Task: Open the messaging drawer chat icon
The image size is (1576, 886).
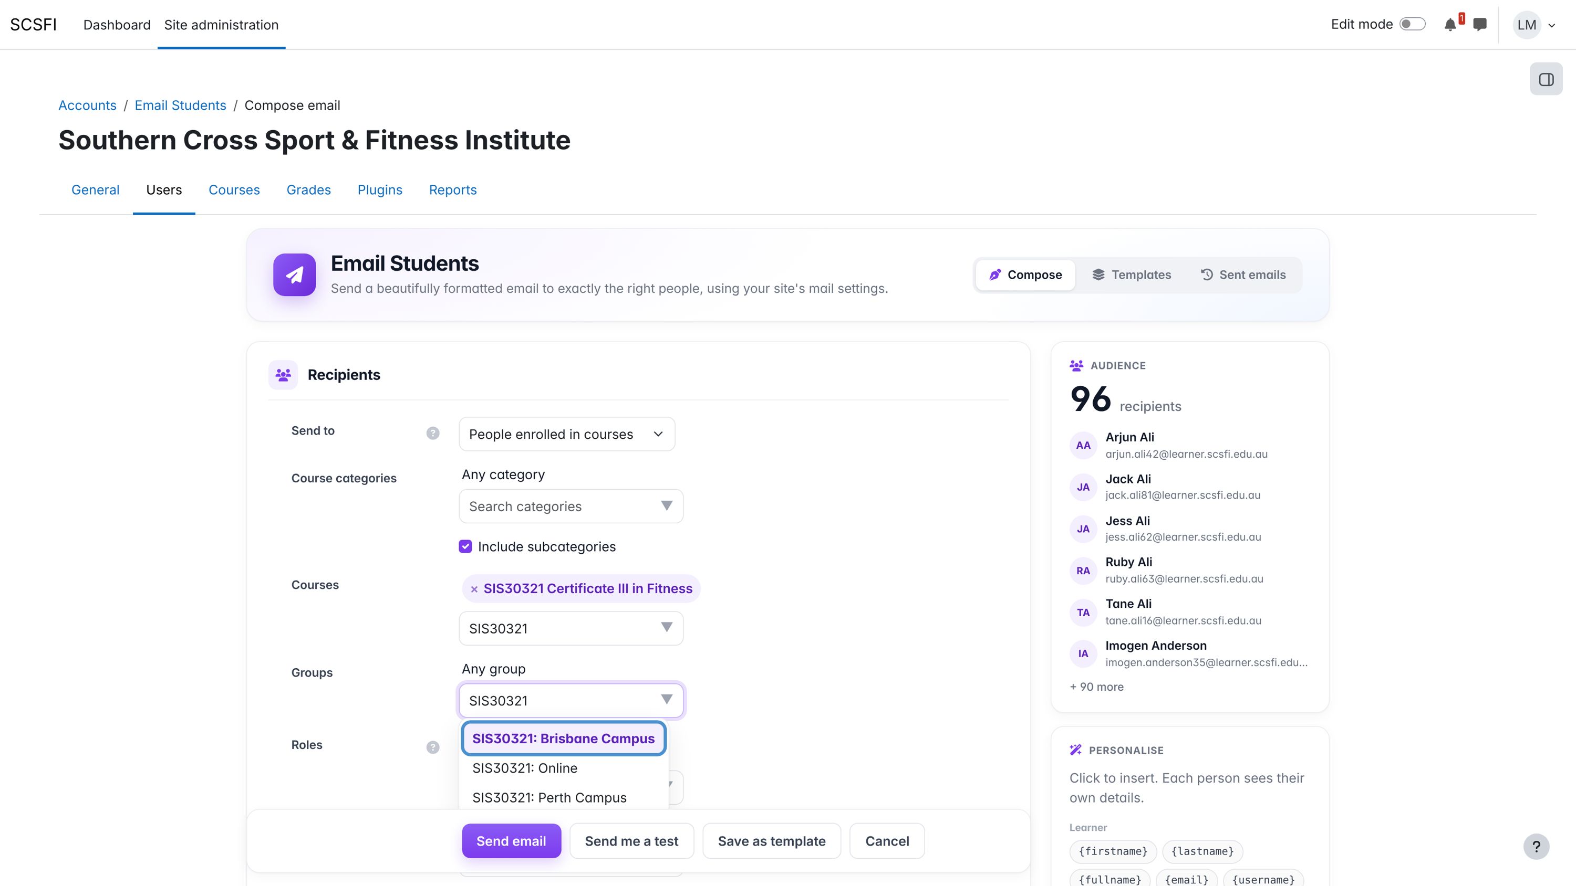Action: 1480,25
